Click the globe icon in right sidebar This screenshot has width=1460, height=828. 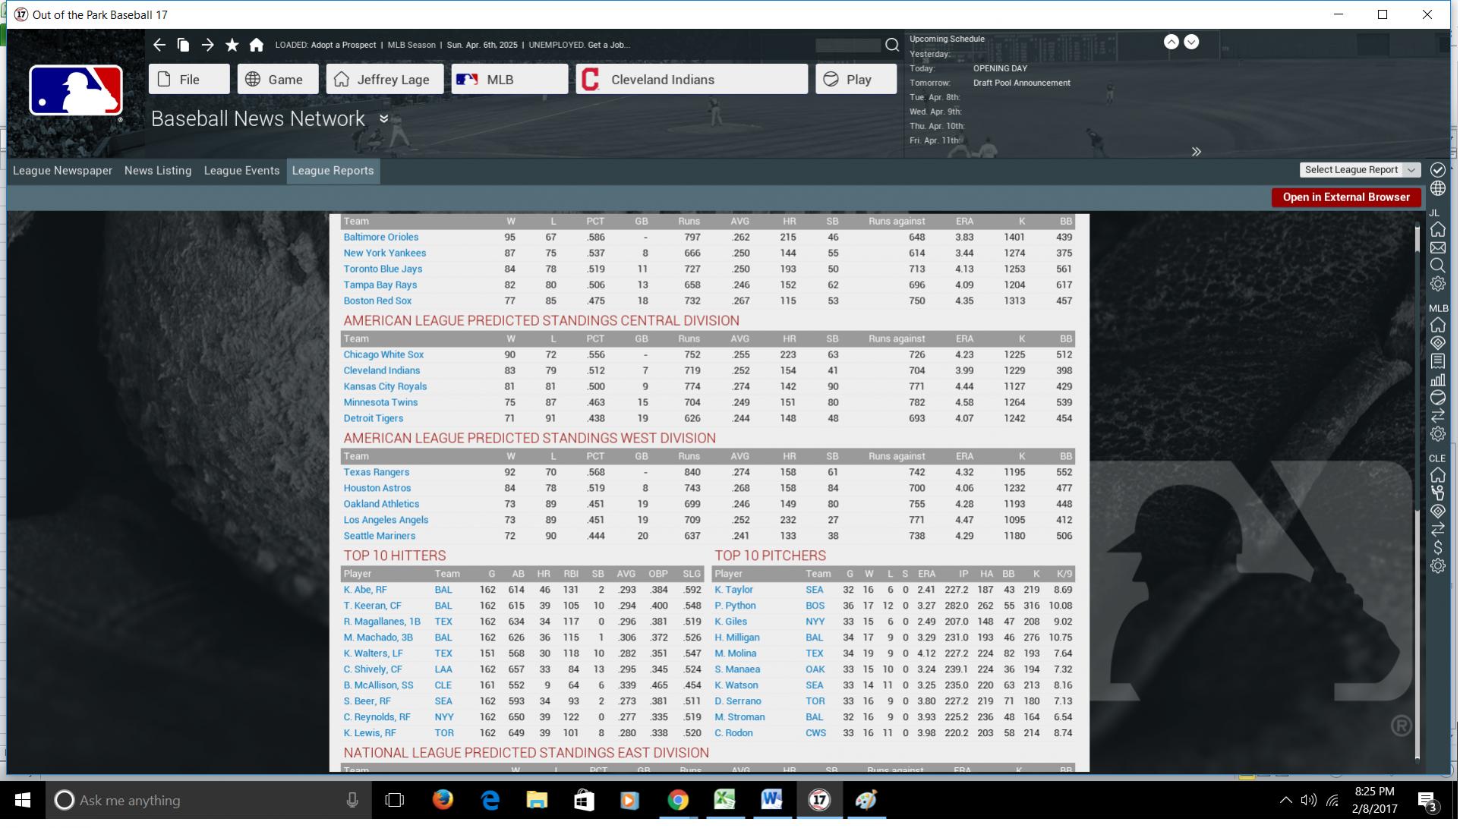(x=1437, y=189)
